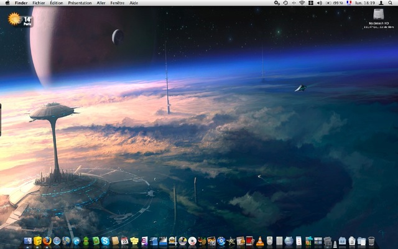Open the Fichier menu
This screenshot has width=398, height=249.
coord(39,3)
